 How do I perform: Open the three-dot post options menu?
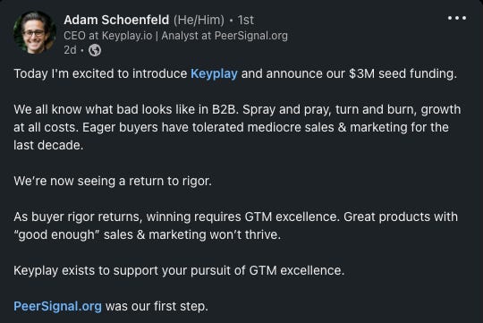tap(457, 18)
